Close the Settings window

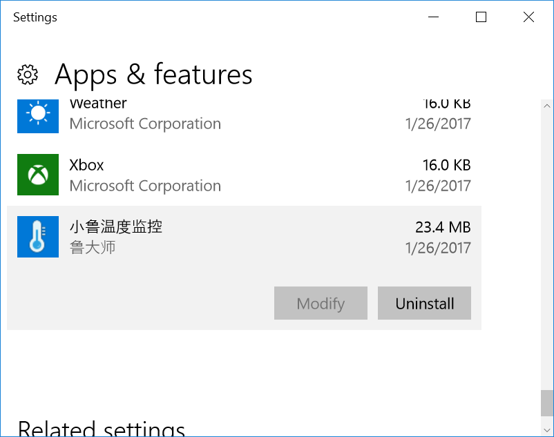[528, 17]
